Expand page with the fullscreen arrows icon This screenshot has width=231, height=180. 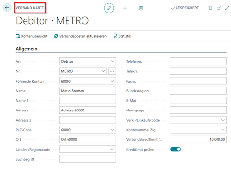click(x=227, y=8)
